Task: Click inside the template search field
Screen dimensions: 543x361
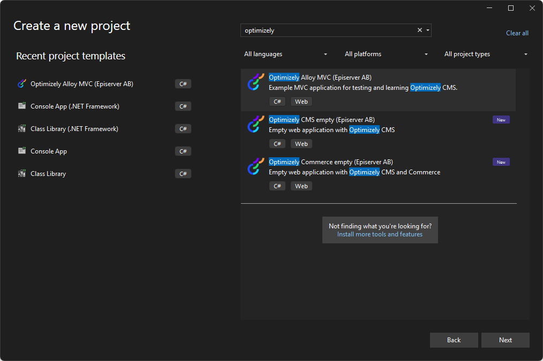Action: pyautogui.click(x=327, y=30)
